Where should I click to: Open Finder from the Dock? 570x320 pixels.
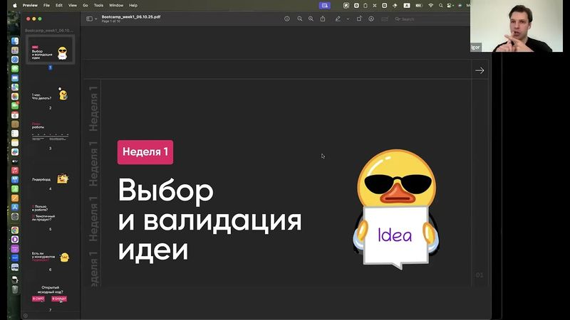click(15, 41)
